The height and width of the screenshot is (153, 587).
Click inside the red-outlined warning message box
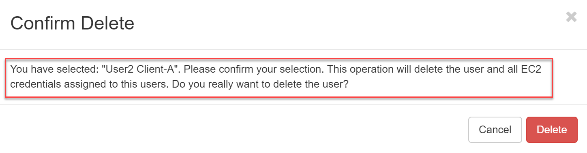[279, 78]
